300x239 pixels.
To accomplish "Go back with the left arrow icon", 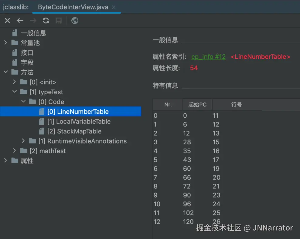I will (x=20, y=20).
